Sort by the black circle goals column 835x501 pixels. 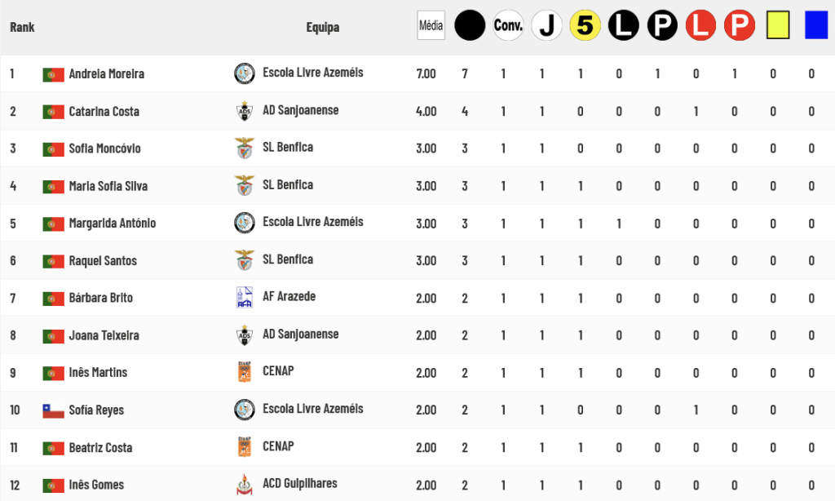470,25
